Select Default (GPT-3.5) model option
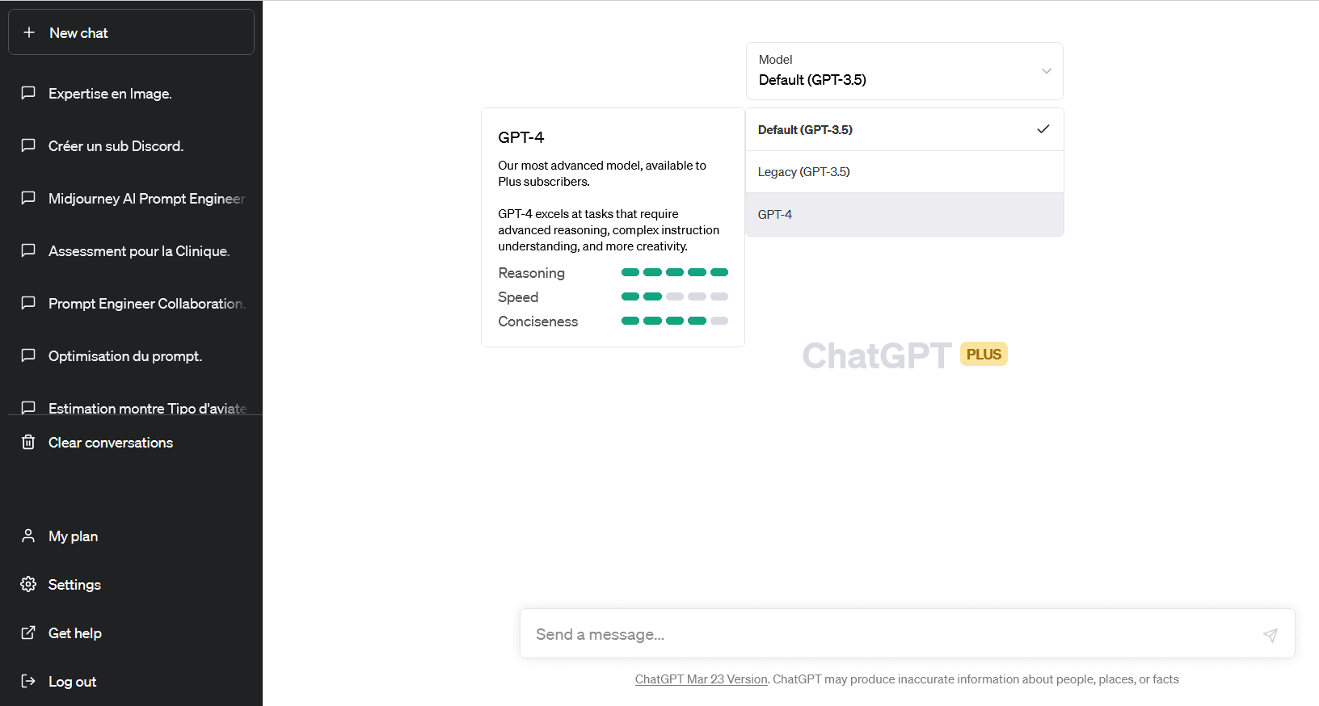This screenshot has height=706, width=1319. pyautogui.click(x=904, y=129)
